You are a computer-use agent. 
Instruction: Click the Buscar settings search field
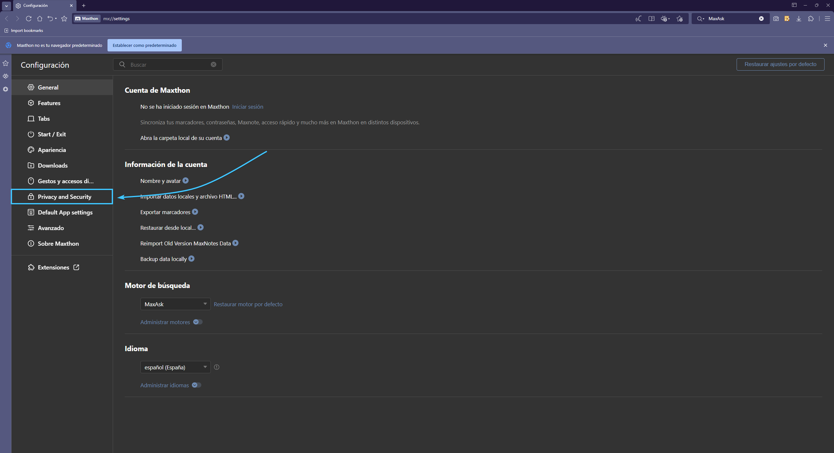(x=168, y=64)
